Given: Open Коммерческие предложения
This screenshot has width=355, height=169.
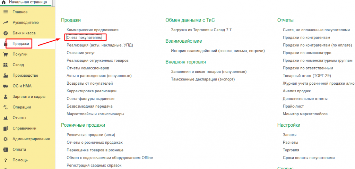Looking at the screenshot, I should tap(93, 30).
